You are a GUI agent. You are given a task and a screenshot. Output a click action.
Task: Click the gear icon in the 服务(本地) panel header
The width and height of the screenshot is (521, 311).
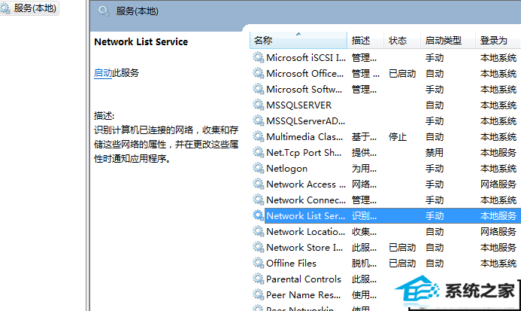(104, 11)
